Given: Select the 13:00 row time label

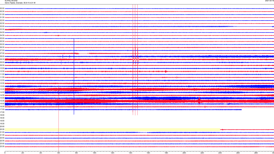Looking at the screenshot, I should tap(2, 86).
